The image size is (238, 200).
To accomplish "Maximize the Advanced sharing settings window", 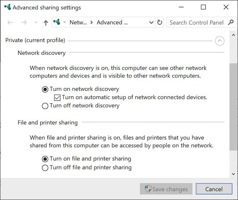I will coord(203,7).
